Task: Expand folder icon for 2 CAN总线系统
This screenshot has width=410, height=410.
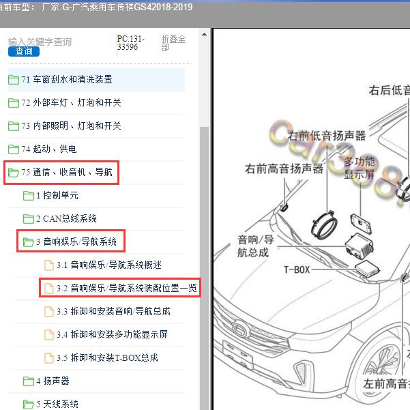Action: (29, 219)
